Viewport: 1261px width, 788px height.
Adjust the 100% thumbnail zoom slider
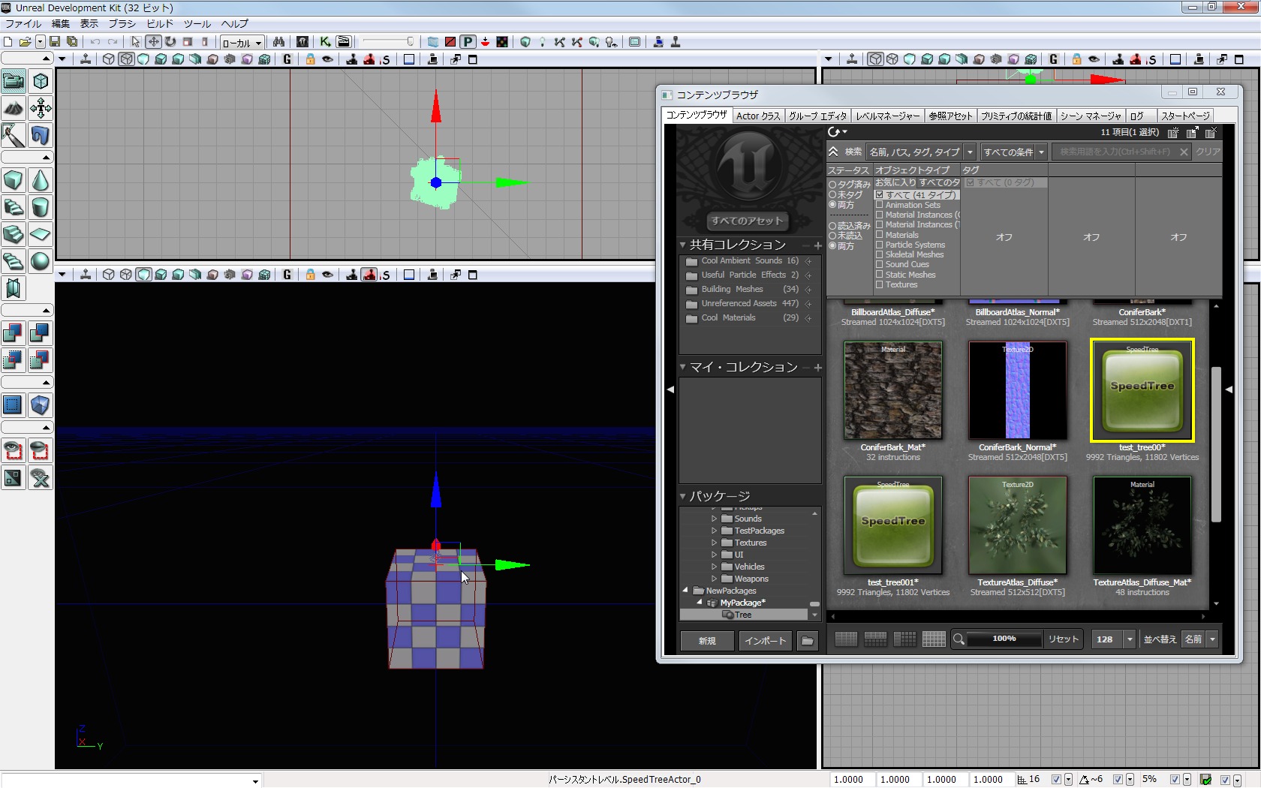click(1004, 639)
